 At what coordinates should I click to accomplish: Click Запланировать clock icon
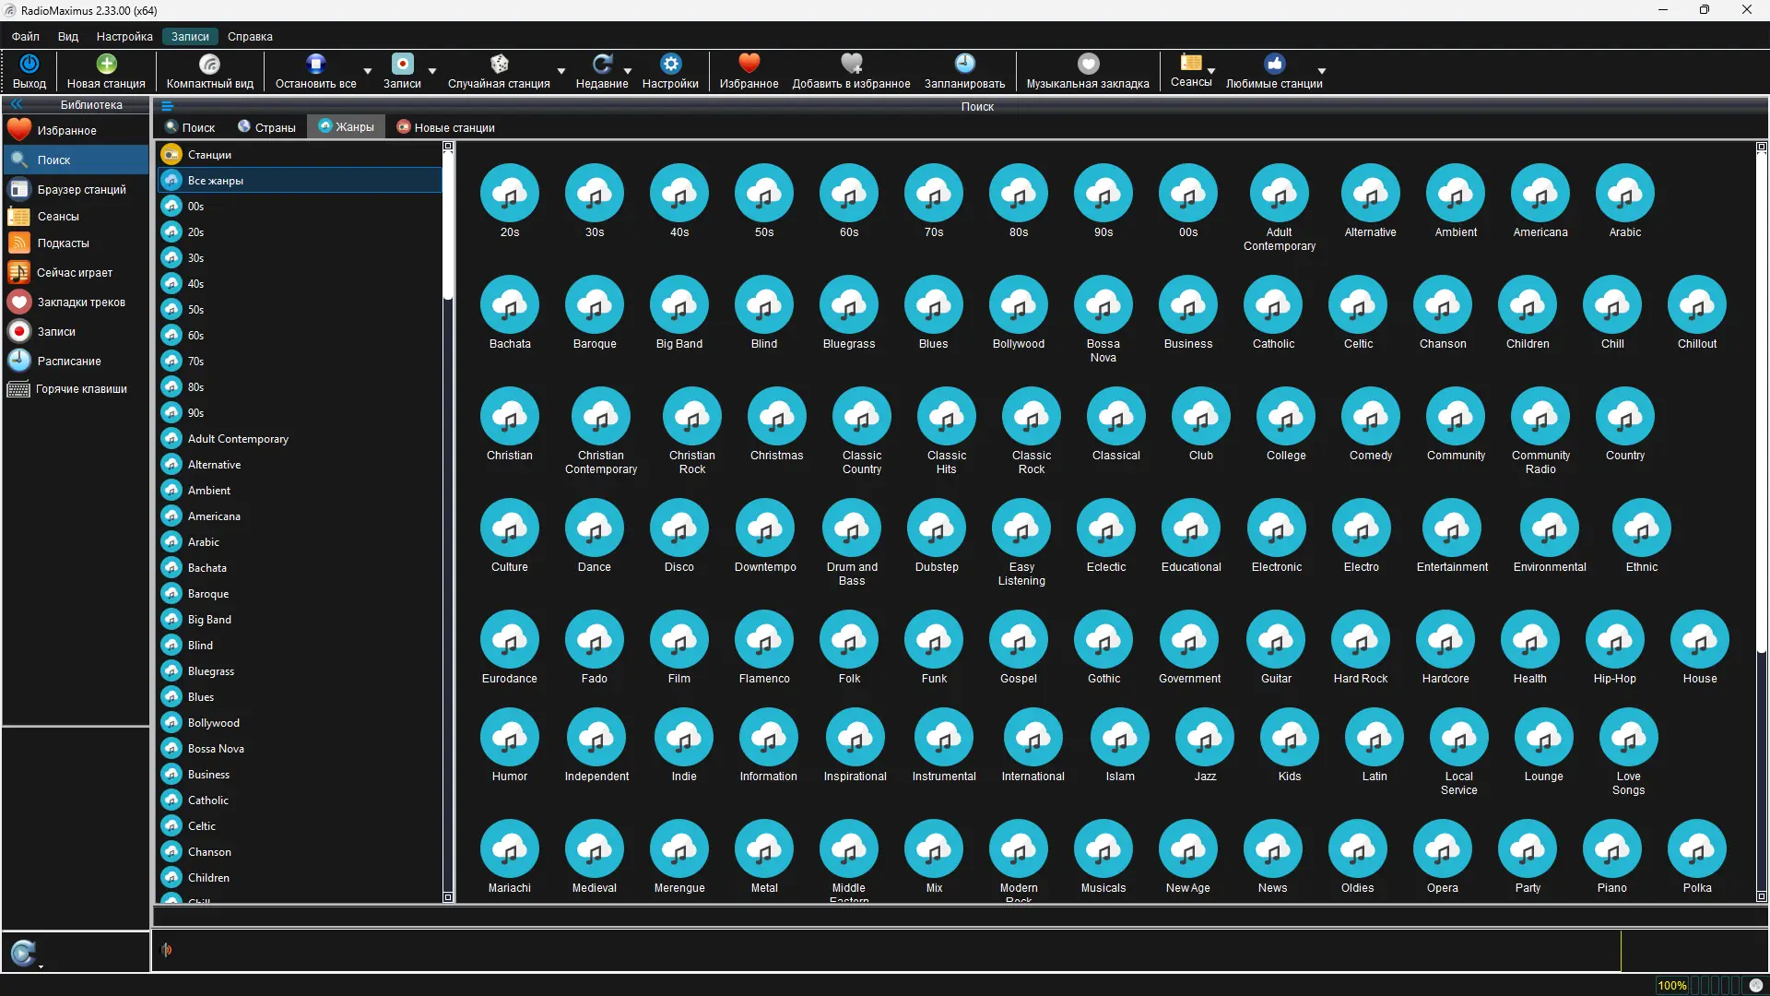964,64
